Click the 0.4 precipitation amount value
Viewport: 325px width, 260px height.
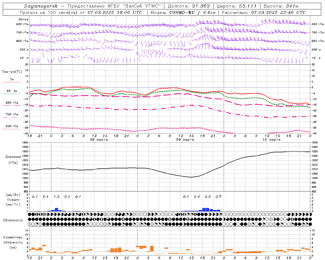click(197, 197)
